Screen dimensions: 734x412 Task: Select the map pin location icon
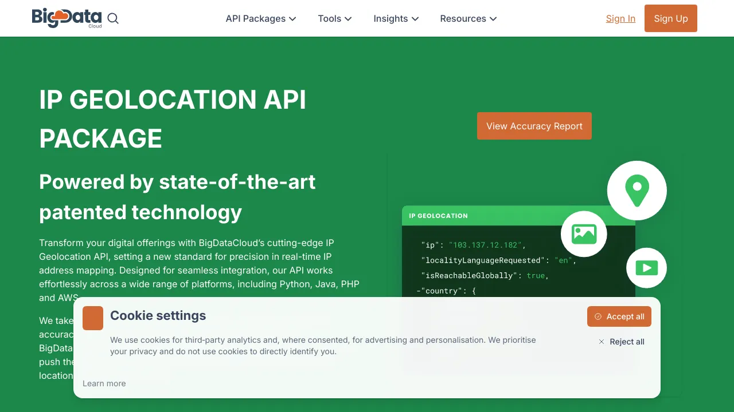tap(637, 191)
